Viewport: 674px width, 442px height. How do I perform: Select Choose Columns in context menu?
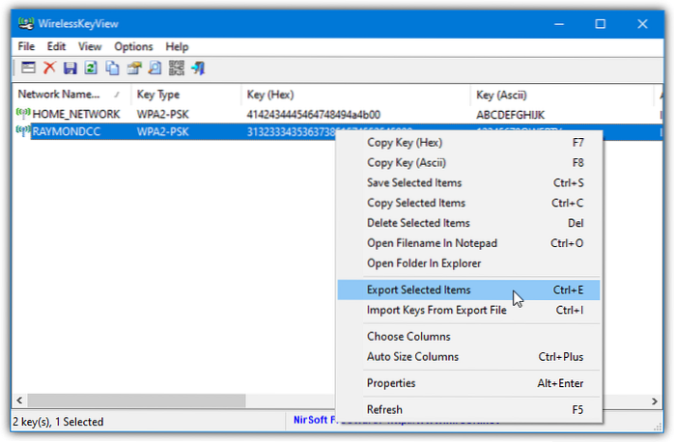coord(408,336)
